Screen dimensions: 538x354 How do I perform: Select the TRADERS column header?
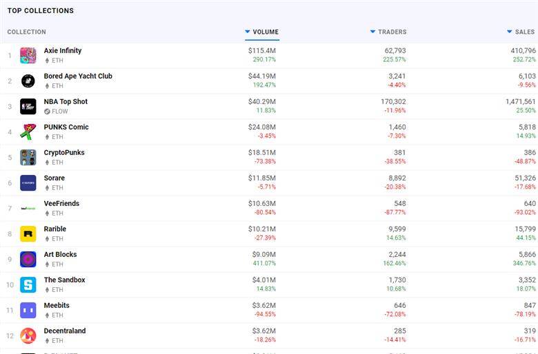pos(392,32)
